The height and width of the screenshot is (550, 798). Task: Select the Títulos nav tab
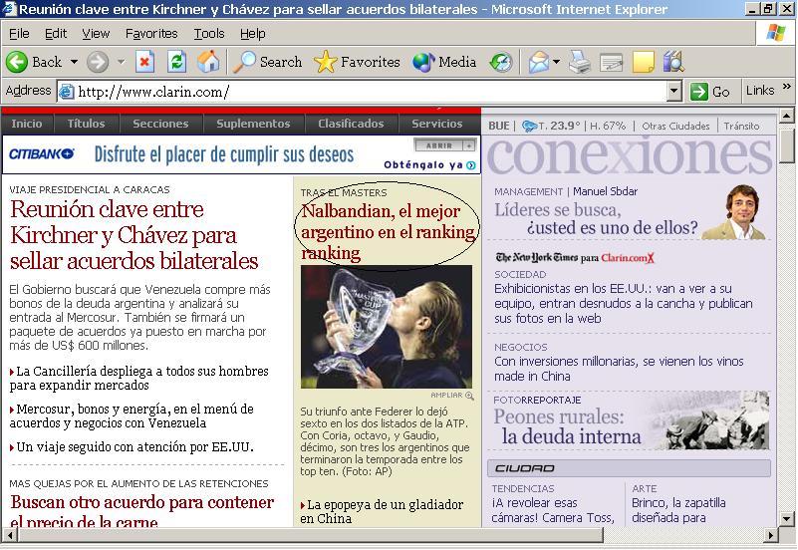coord(86,124)
